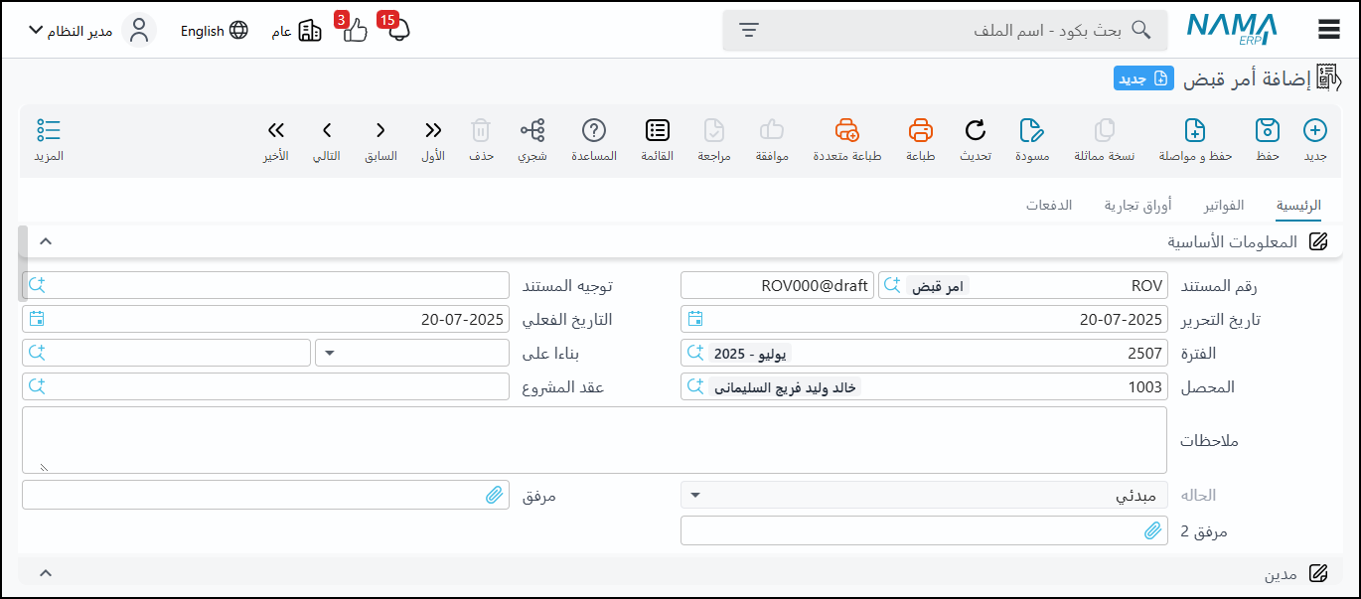Viewport: 1361px width, 599px height.
Task: Open the tree view (شجري) icon
Action: (532, 131)
